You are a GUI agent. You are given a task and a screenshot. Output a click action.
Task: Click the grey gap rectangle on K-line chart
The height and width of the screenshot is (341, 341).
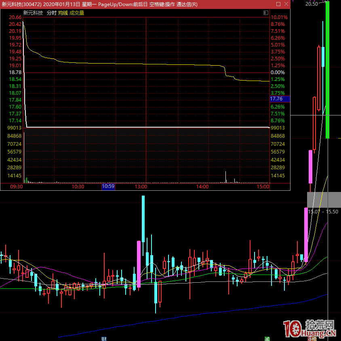[x=324, y=200]
